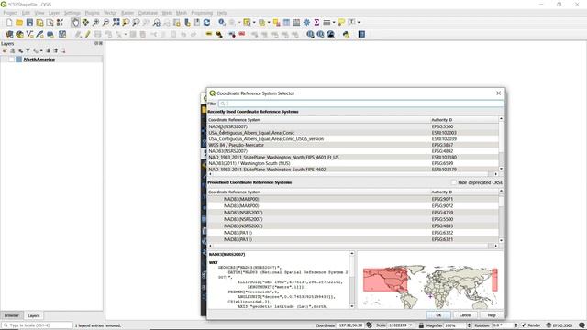Open the Project menu
Viewport: 587px width, 330px height.
(10, 13)
